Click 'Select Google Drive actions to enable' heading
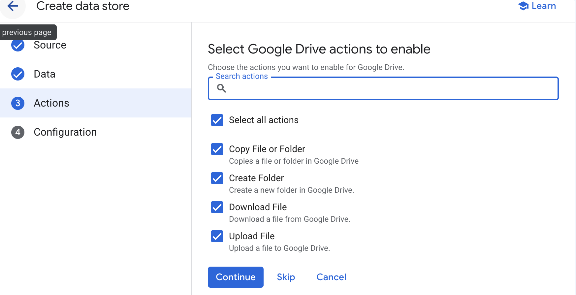Image resolution: width=576 pixels, height=295 pixels. (319, 49)
